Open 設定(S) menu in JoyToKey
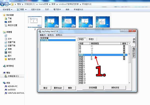Image resolution: width=150 pixels, height=105 pixels. pos(51,35)
